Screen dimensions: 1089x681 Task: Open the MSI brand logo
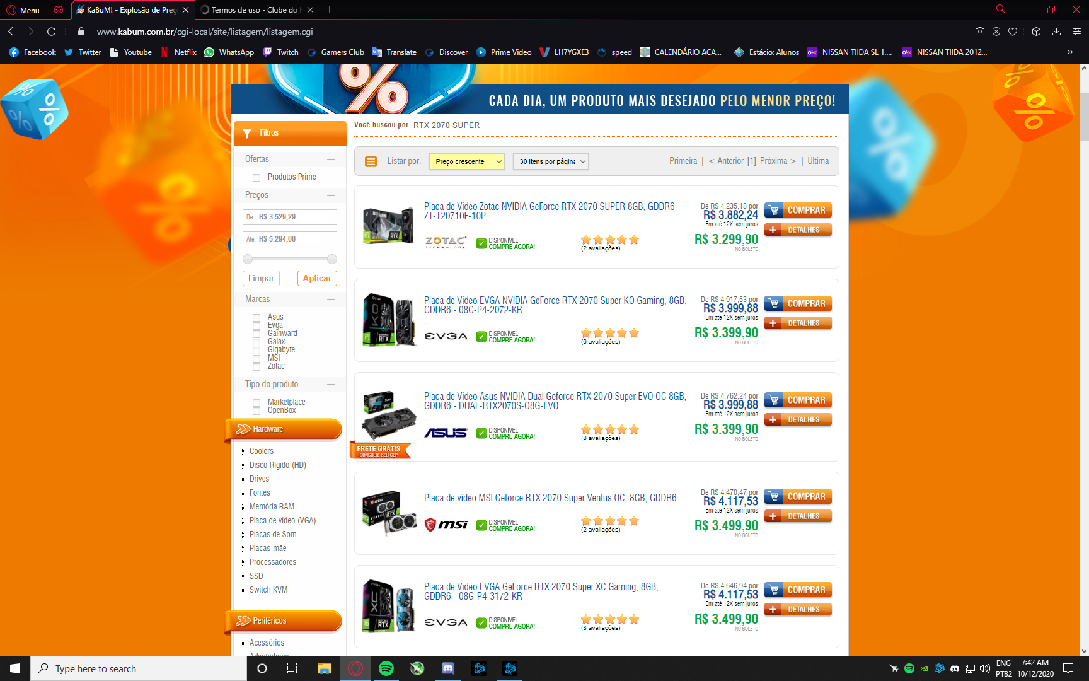point(446,525)
